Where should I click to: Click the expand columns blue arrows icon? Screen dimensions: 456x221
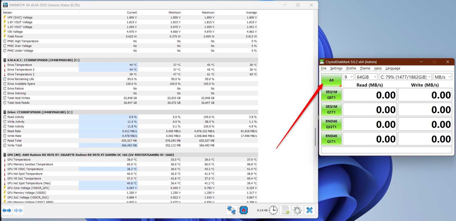coord(7,211)
